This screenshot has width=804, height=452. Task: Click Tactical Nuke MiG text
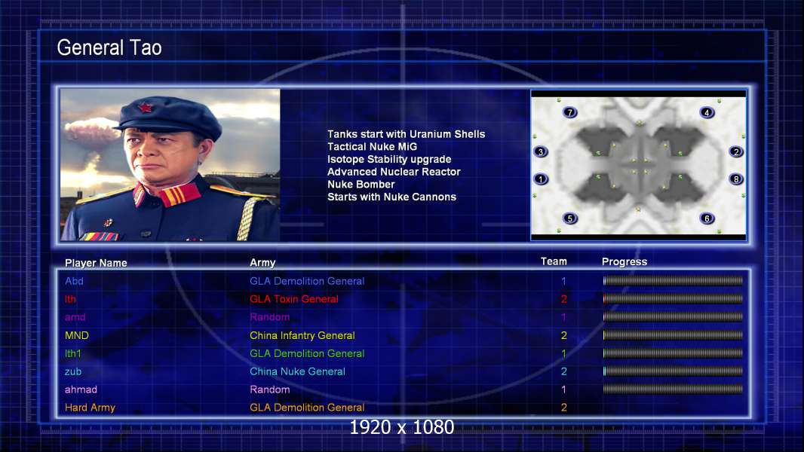coord(373,146)
